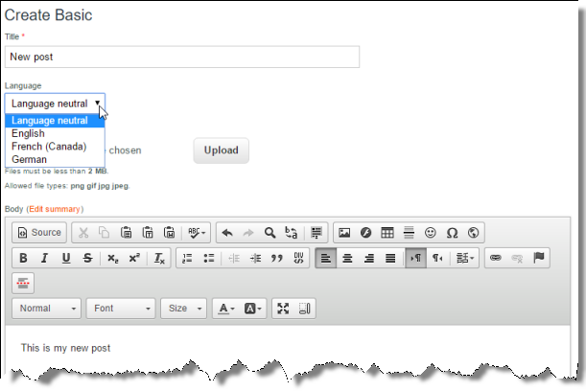Choose French (Canada) language option
Screen dimensions: 586x391
tap(49, 147)
